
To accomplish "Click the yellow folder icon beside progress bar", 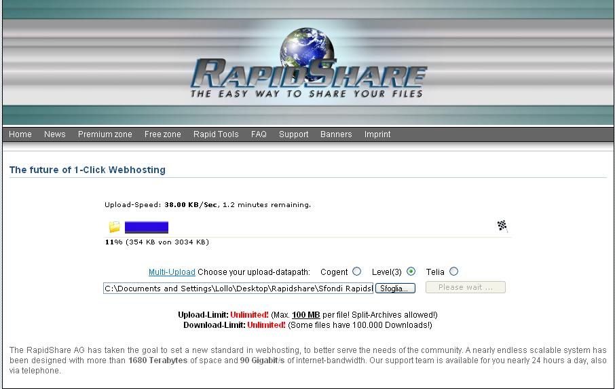I will pos(115,227).
